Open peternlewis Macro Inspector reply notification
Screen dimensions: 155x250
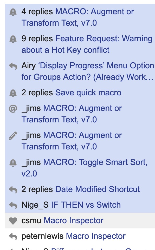80,236
